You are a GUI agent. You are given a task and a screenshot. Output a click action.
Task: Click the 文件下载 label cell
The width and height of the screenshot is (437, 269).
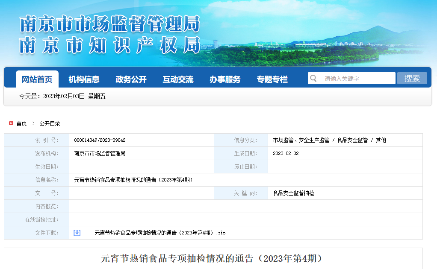(36, 233)
